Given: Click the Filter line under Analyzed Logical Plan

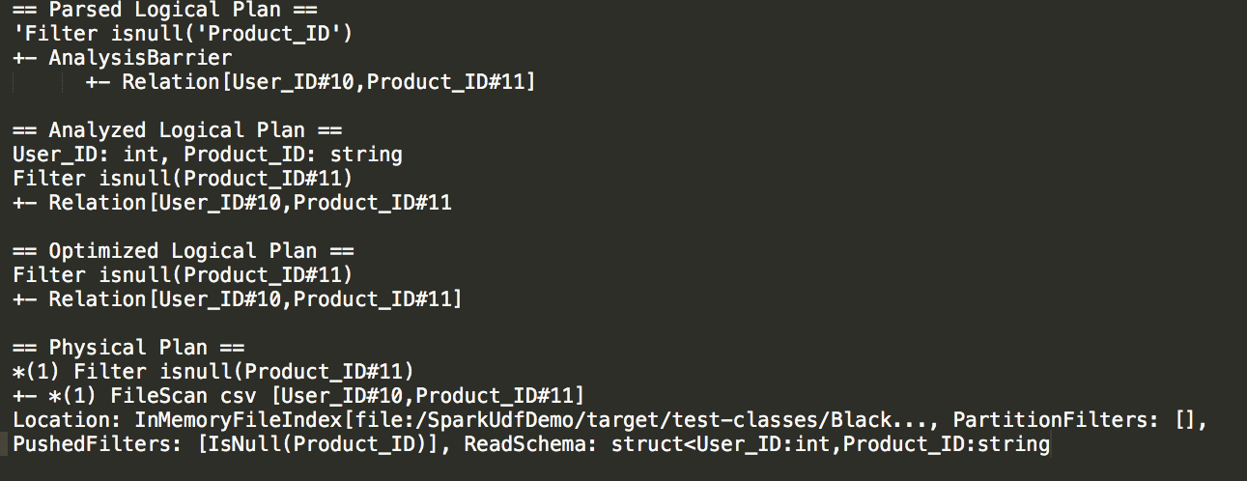Looking at the screenshot, I should (183, 179).
